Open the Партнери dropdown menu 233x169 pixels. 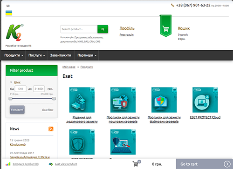[87, 55]
